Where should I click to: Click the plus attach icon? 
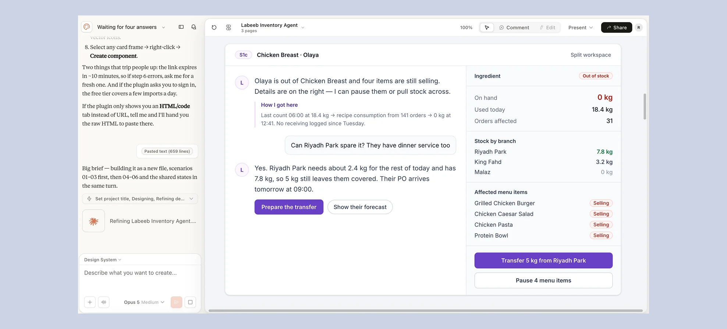pos(90,302)
